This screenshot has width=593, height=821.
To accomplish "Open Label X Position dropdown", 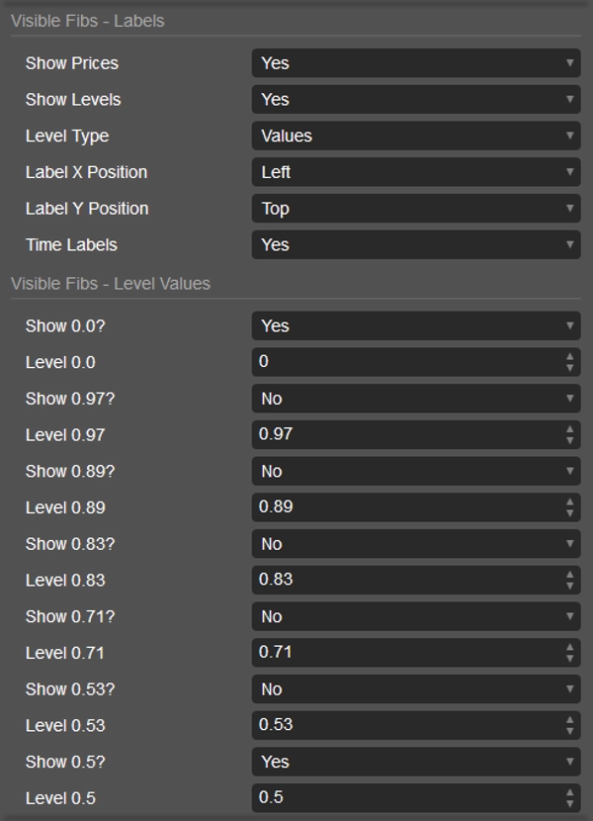I will 415,172.
